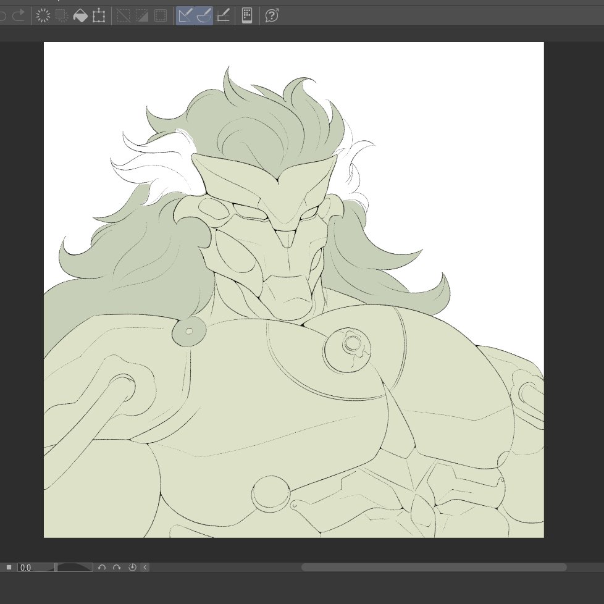Image resolution: width=604 pixels, height=604 pixels.
Task: Click the Invert Selected Area icon
Action: click(142, 15)
